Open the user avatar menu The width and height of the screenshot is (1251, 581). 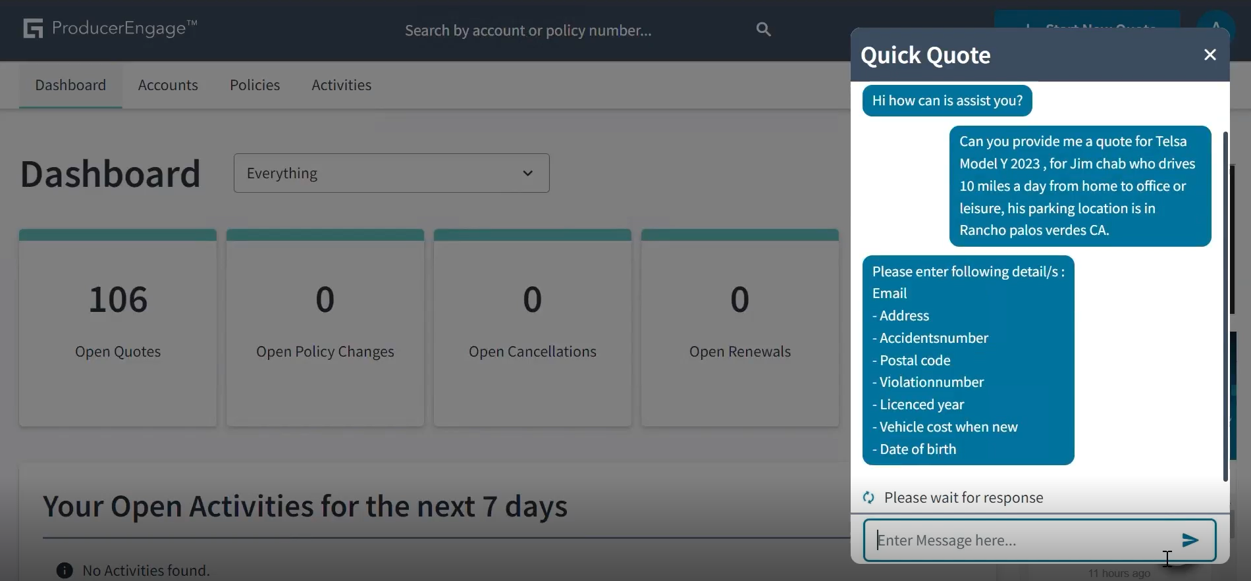coord(1215,20)
